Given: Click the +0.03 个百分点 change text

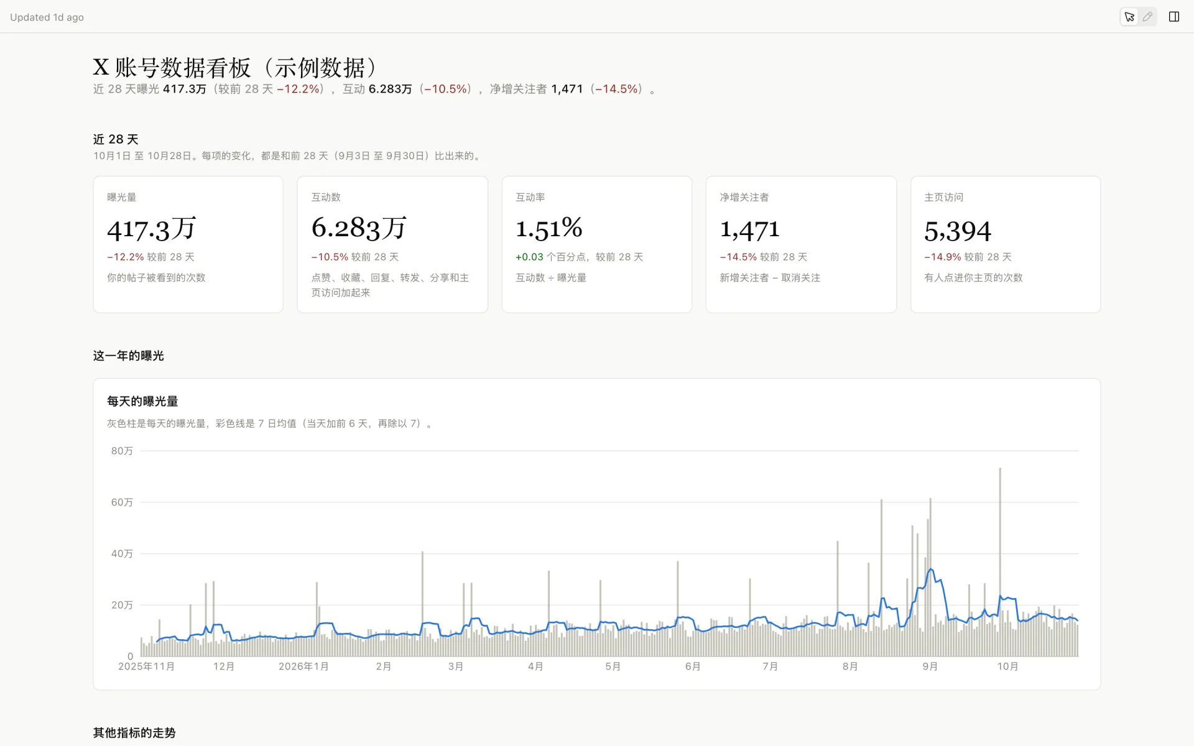Looking at the screenshot, I should [x=553, y=257].
